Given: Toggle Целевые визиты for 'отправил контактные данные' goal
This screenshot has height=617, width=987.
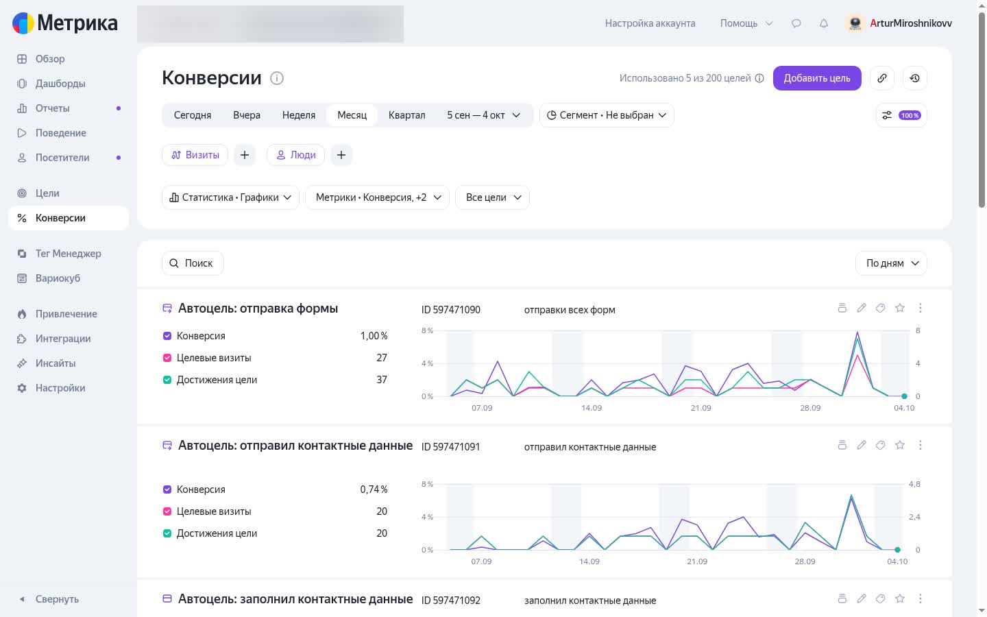Looking at the screenshot, I should [x=167, y=511].
